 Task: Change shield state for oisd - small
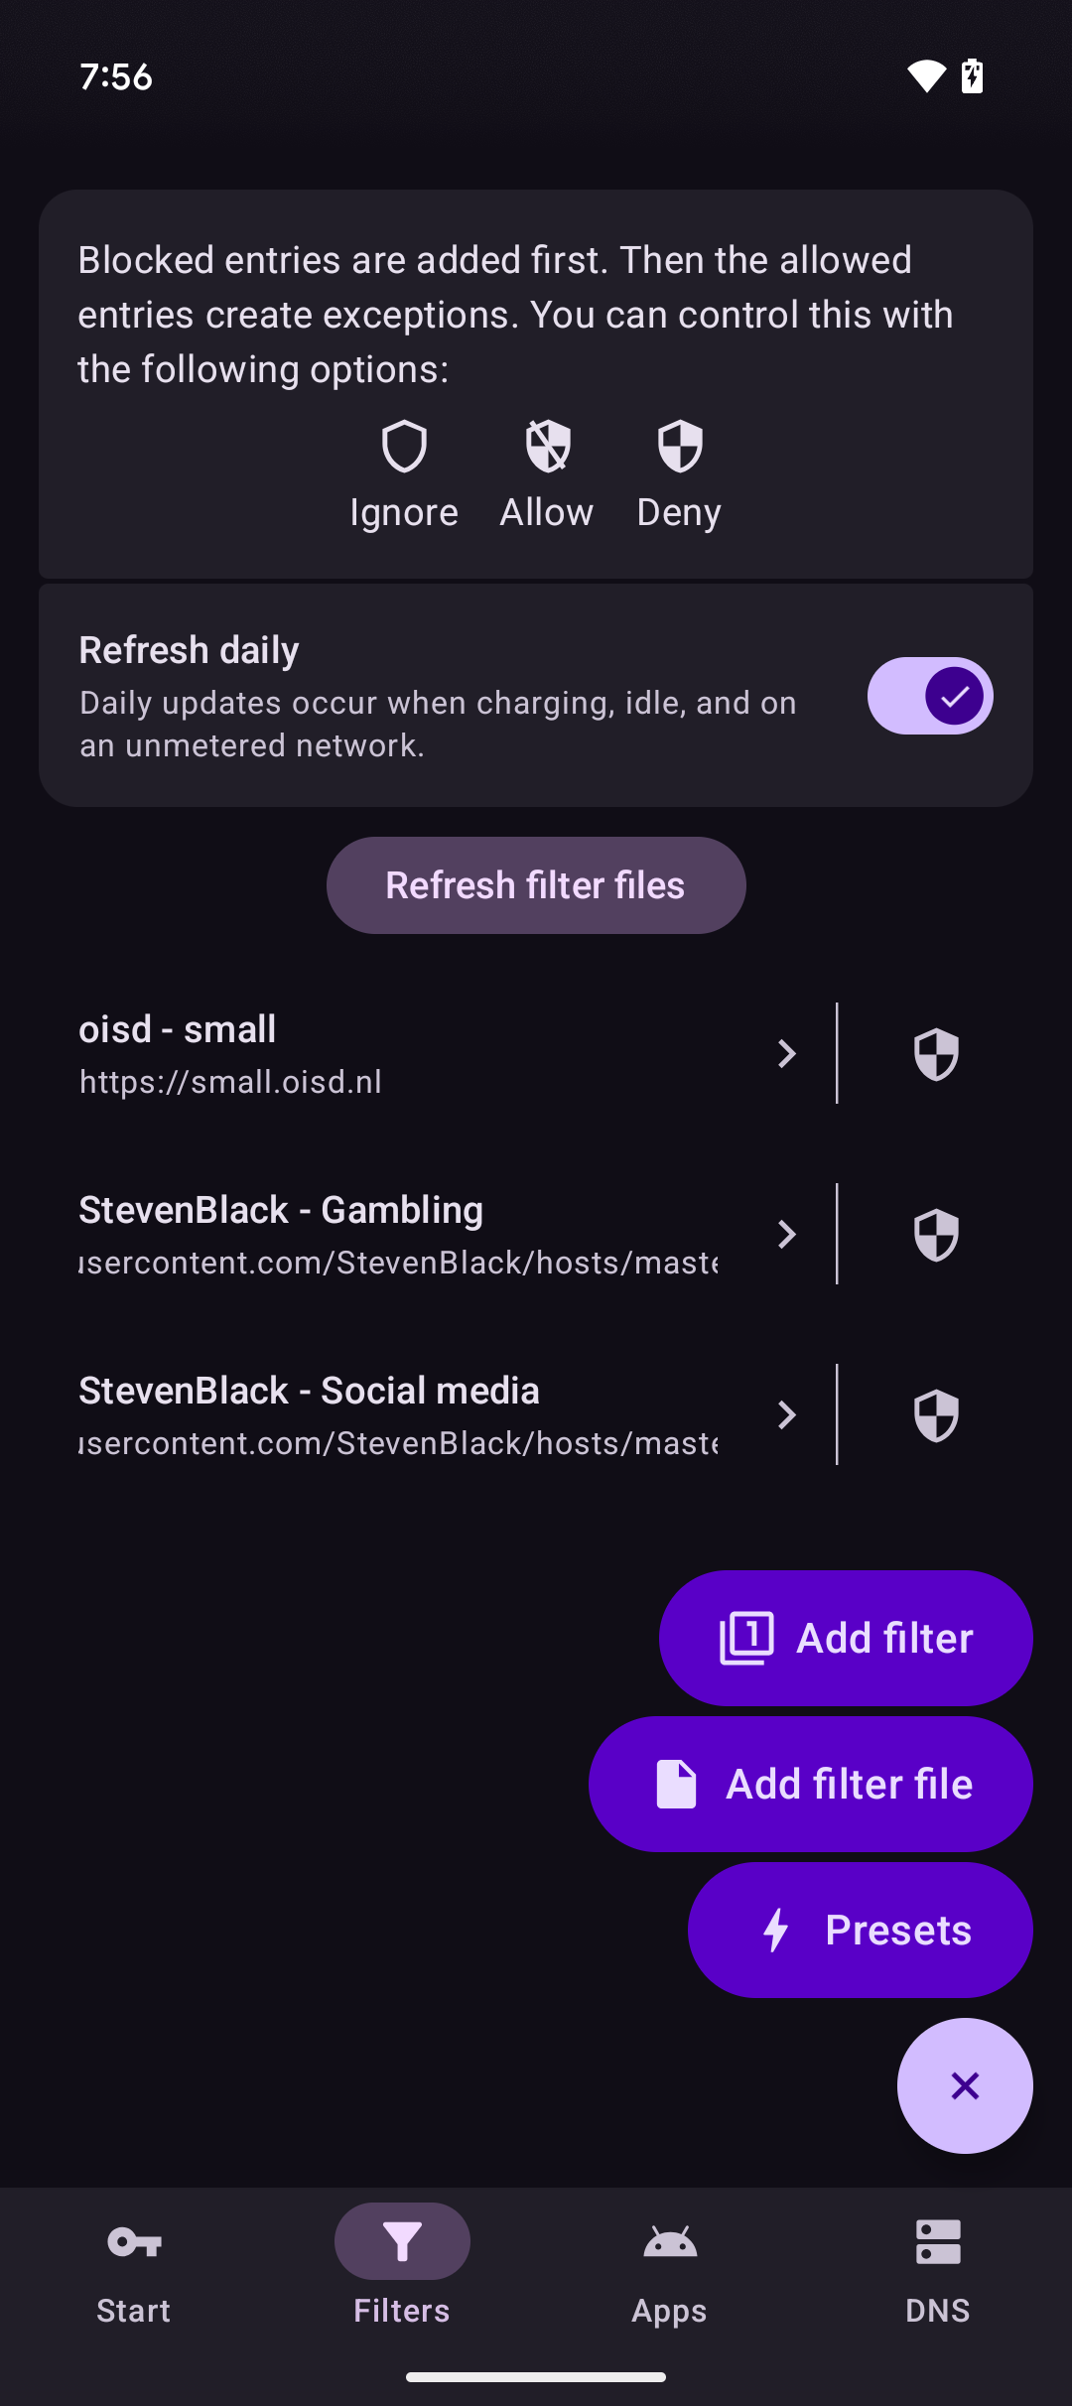click(935, 1053)
